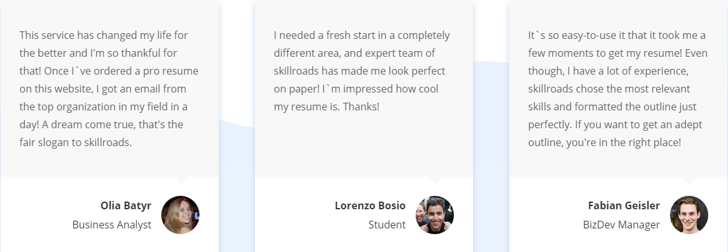Click the phrase 'you're in the right place!'
728x252 pixels.
(623, 142)
